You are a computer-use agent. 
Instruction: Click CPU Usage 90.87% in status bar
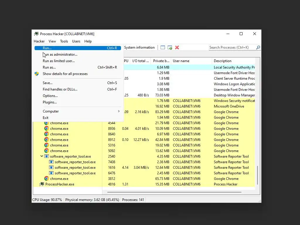coord(47,200)
